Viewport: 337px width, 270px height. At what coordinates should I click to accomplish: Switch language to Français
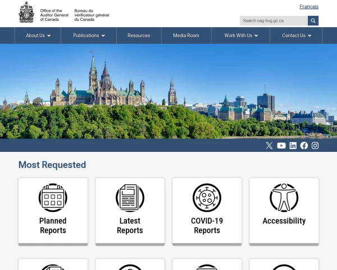(309, 7)
